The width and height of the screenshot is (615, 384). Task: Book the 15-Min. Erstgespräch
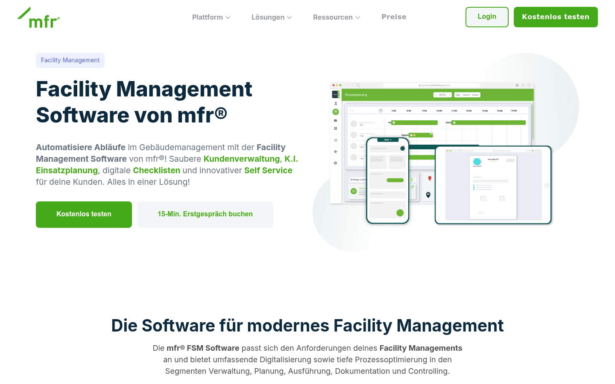click(205, 215)
